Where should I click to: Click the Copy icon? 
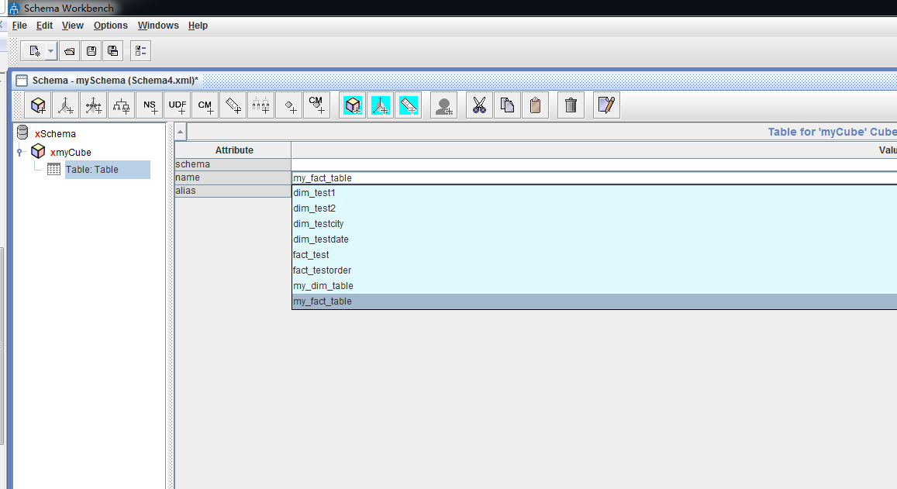508,105
